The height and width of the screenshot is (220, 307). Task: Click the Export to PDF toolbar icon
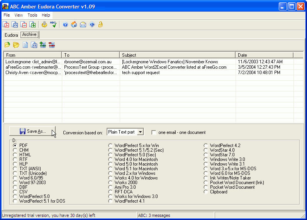coord(6,24)
